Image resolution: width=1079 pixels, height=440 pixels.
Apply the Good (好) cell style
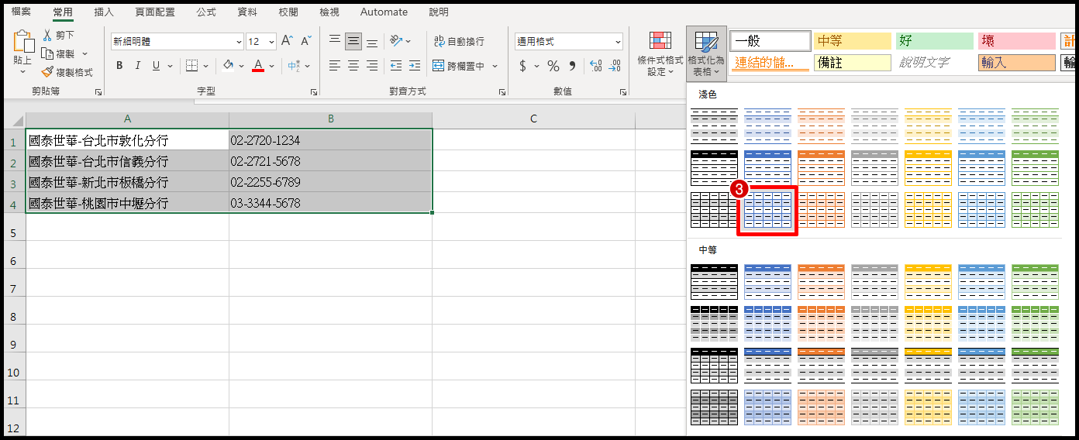[x=934, y=41]
